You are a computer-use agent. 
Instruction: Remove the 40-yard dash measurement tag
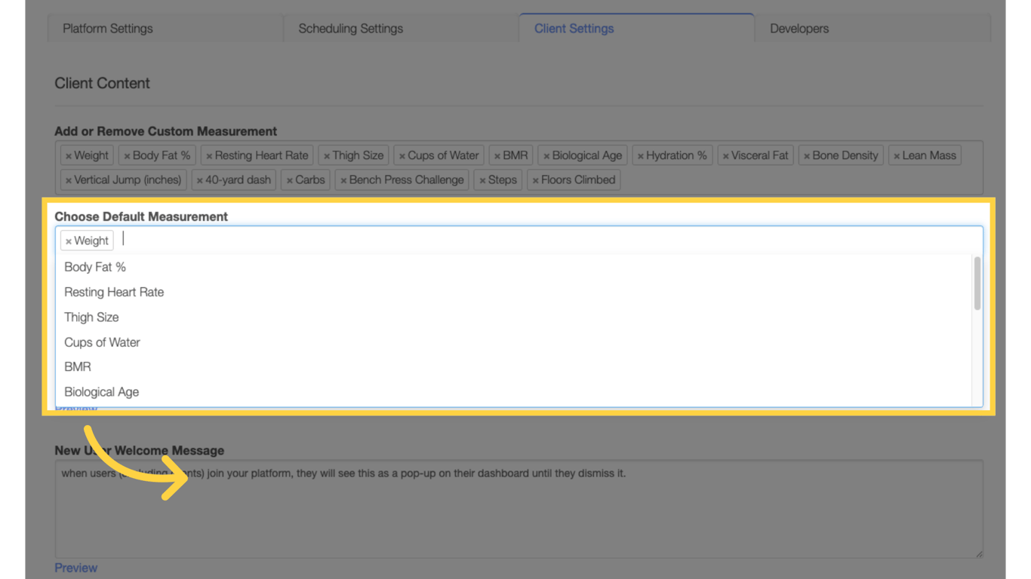coord(200,179)
